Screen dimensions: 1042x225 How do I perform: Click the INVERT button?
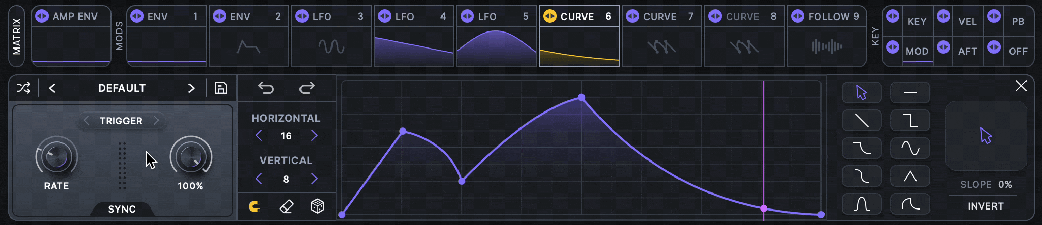985,206
